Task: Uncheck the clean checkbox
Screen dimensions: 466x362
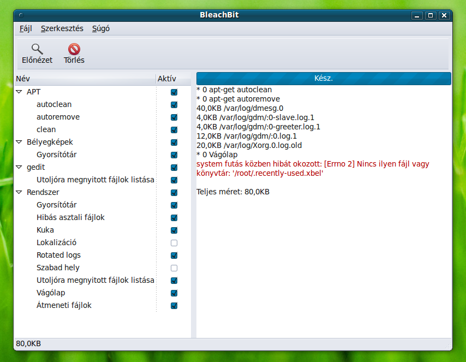Action: click(x=174, y=130)
